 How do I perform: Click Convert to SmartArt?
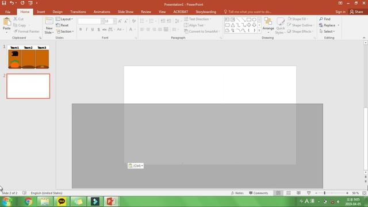point(201,32)
